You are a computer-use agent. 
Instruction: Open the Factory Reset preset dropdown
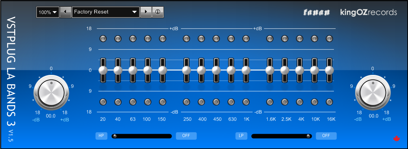tap(105, 12)
